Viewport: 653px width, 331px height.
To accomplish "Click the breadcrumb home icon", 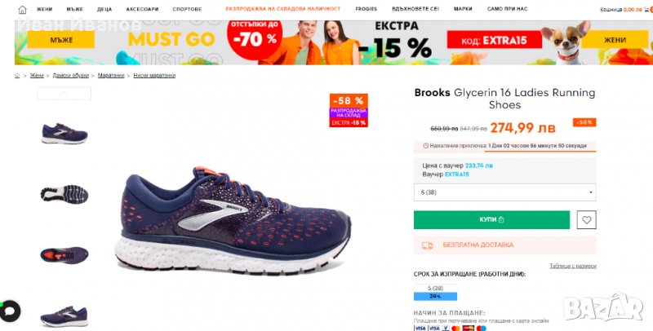I will coord(17,76).
